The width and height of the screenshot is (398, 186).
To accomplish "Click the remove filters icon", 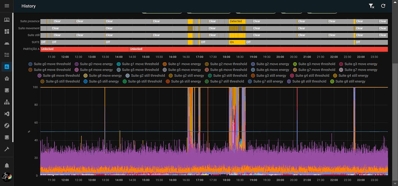I will point(371,6).
